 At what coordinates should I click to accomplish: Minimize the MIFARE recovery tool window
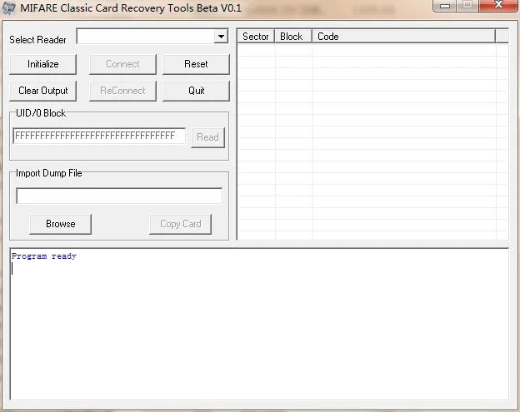click(445, 5)
